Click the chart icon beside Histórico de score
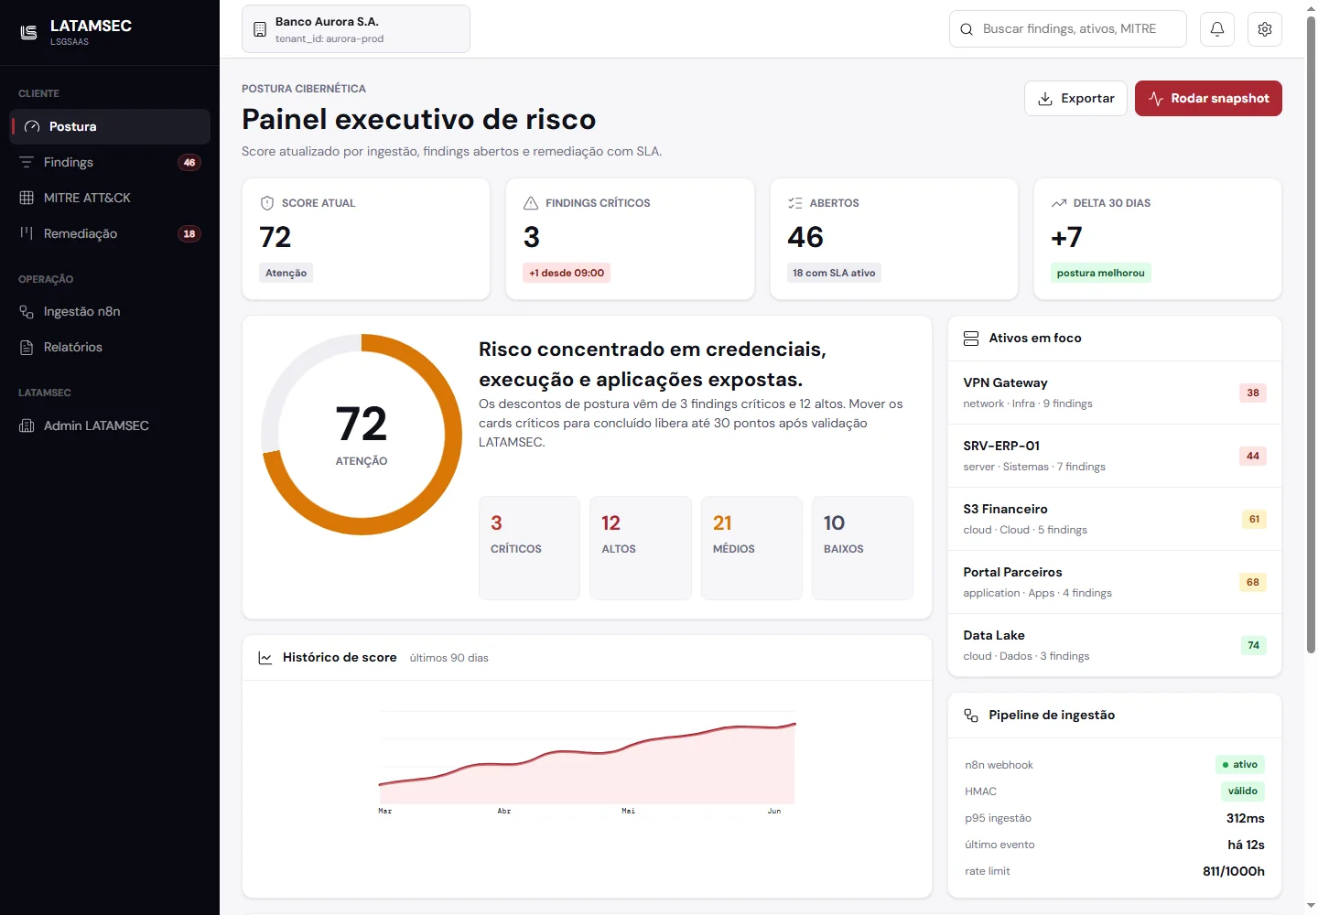The image size is (1318, 915). click(x=265, y=658)
